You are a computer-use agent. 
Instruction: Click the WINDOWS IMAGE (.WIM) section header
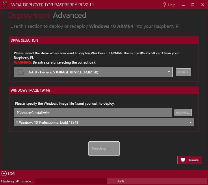pos(104,90)
